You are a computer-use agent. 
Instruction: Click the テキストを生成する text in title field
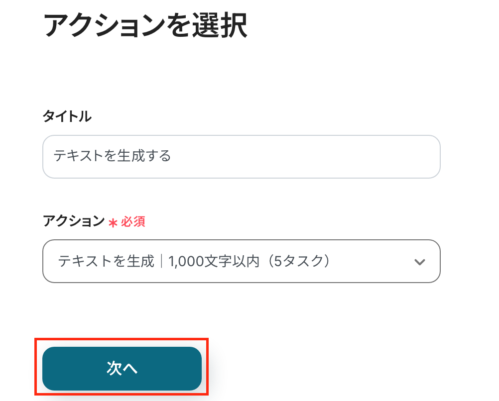[112, 156]
